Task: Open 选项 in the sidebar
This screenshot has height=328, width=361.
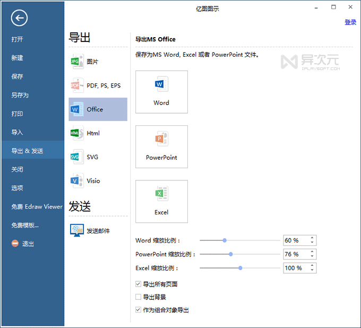Action: (x=18, y=188)
